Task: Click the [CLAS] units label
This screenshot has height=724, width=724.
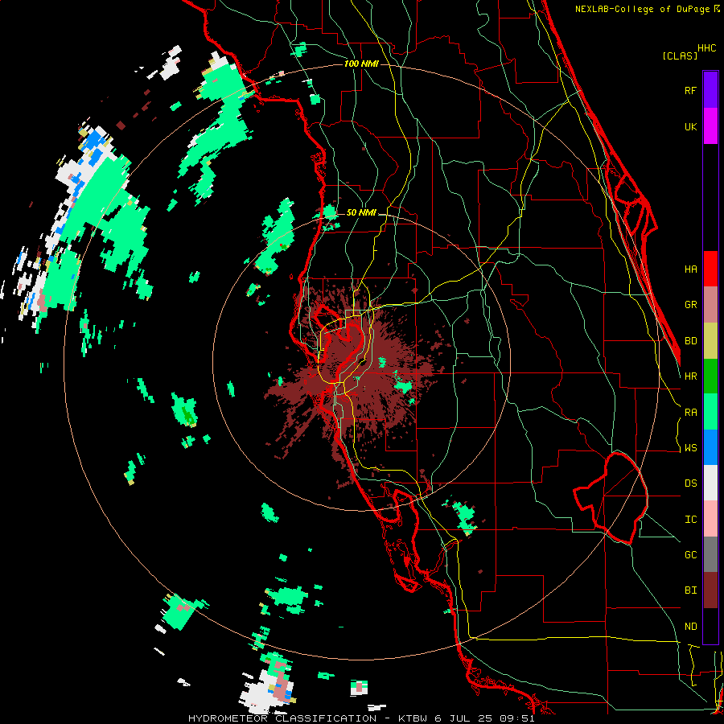Action: pos(680,56)
